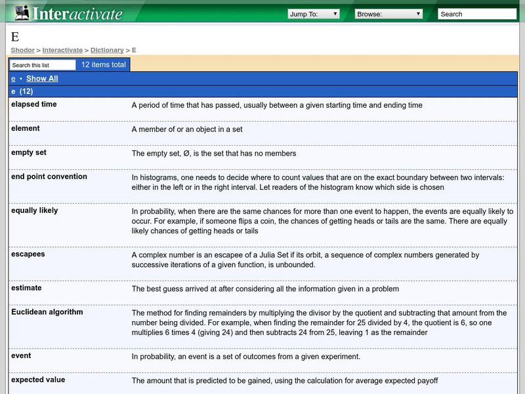This screenshot has width=525, height=394.
Task: Open the Interactivate breadcrumb link
Action: coord(62,50)
